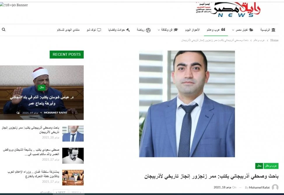Click the RECENT POSTS green heading
Screen dimensions: 284x195
pos(67,55)
